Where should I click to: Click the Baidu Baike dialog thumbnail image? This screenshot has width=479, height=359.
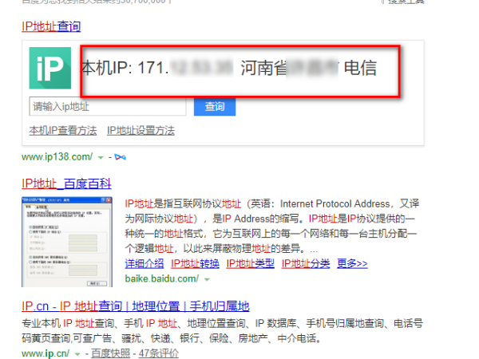[67, 242]
